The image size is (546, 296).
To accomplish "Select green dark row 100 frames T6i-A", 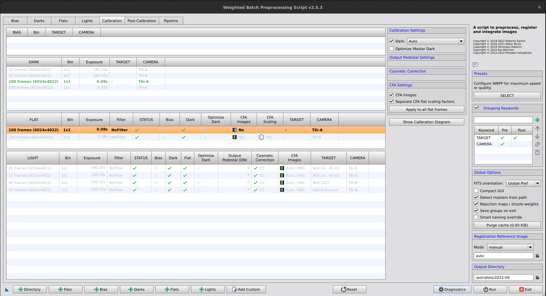I will (196, 81).
